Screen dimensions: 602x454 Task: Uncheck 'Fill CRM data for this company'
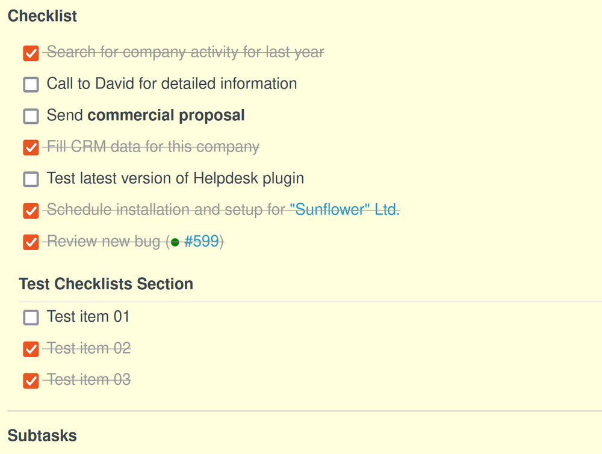click(x=31, y=147)
